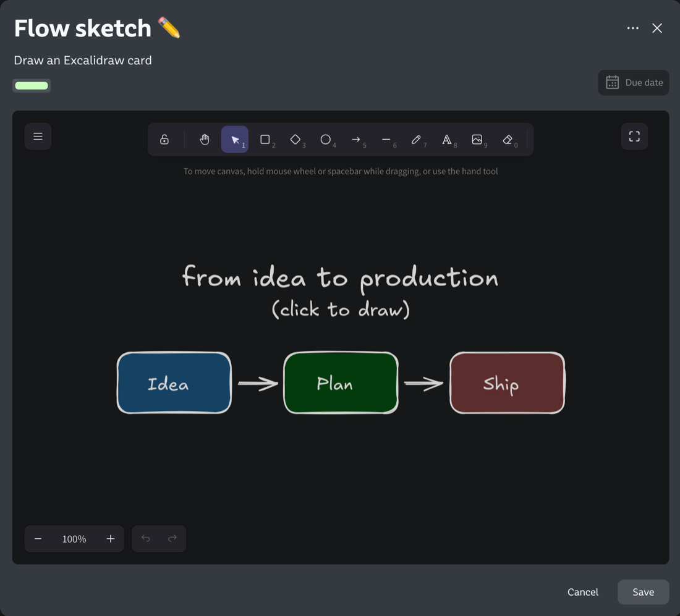Select the Line tool
Viewport: 680px width, 616px height.
(x=386, y=140)
